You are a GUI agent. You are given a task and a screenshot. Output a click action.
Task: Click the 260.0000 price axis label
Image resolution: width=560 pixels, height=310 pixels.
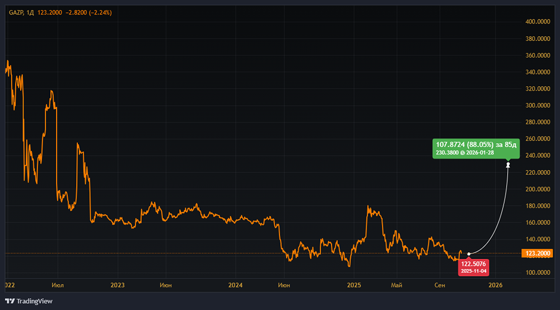(537, 139)
